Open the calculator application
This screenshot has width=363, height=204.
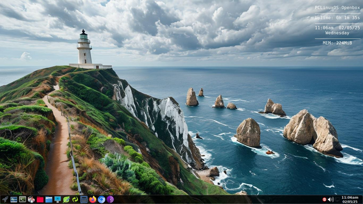pos(84,199)
